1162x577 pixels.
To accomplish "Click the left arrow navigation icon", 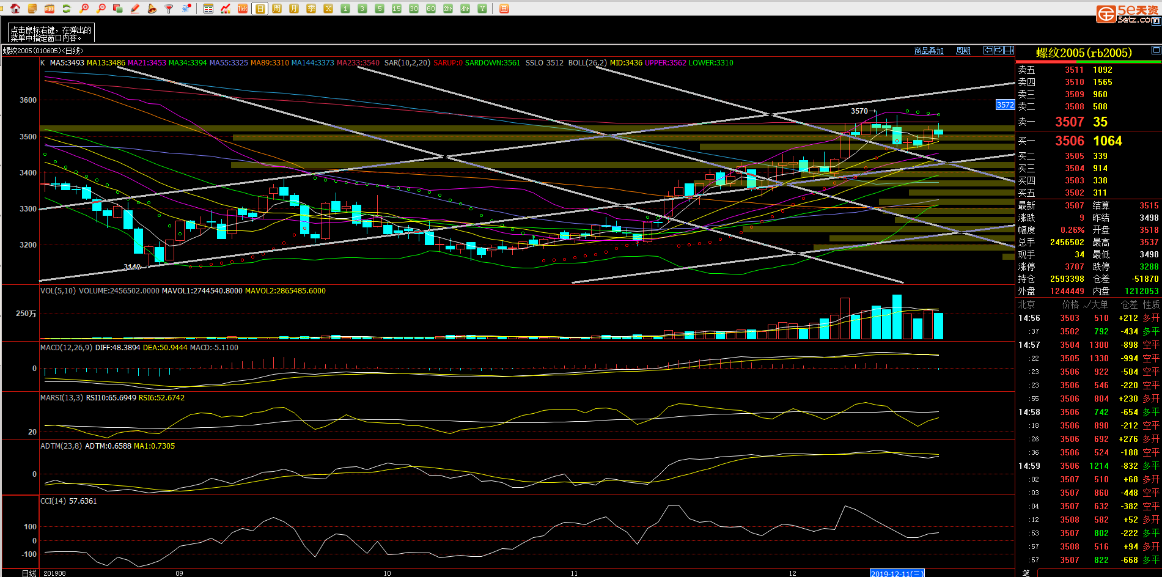I will (x=988, y=50).
